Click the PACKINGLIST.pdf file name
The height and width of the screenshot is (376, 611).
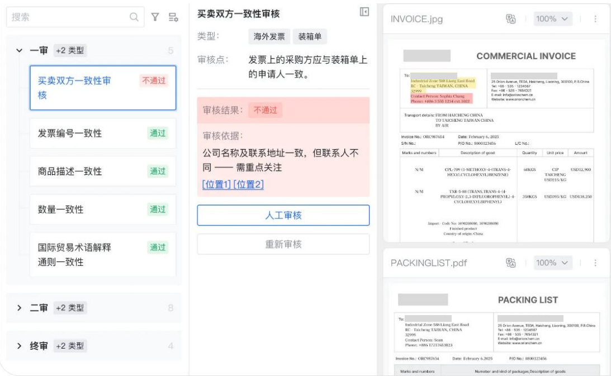pos(429,263)
